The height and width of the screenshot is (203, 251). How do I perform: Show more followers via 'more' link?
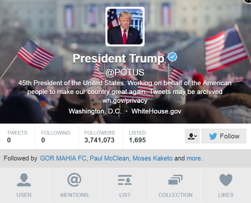[193, 159]
